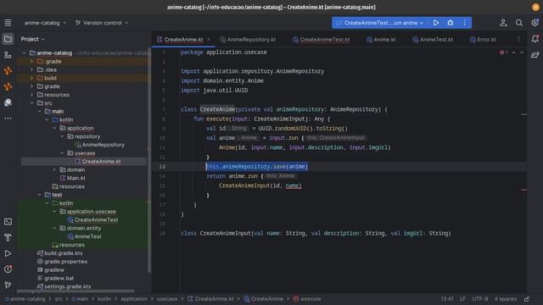Open the Git tool window
The width and height of the screenshot is (543, 305).
(x=8, y=285)
